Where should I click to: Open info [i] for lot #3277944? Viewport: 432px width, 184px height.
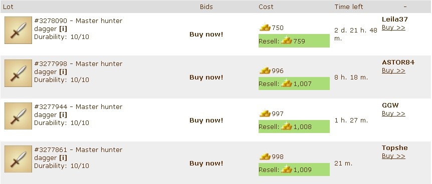tap(63, 114)
